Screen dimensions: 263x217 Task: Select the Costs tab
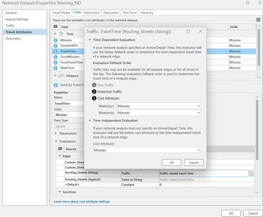(77, 12)
